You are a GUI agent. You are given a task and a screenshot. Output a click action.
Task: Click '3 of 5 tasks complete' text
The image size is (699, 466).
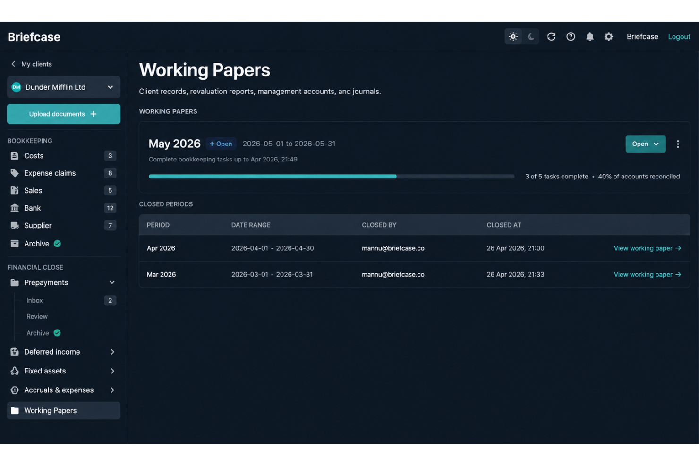(x=556, y=177)
